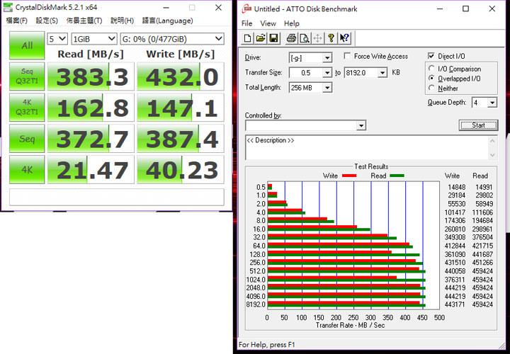Open the Queue Depth dropdown
This screenshot has width=510, height=354.
(490, 103)
